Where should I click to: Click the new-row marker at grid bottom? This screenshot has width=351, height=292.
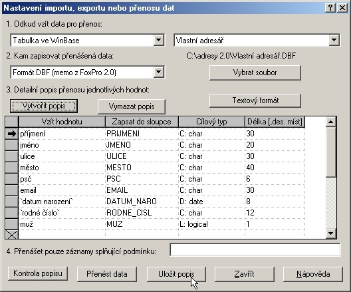(12, 234)
